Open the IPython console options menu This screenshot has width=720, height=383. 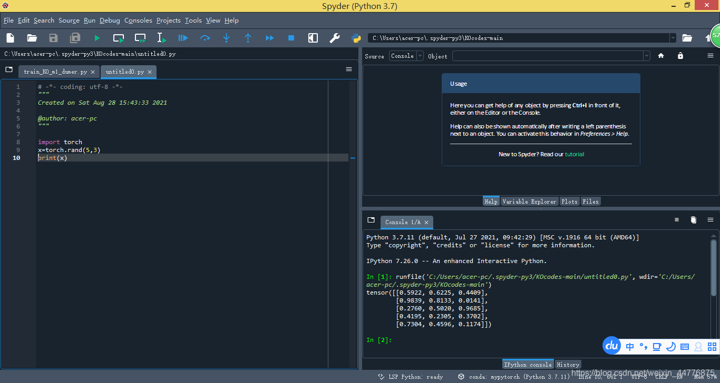click(x=711, y=220)
